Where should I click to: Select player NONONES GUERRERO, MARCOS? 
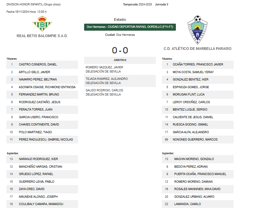point(195,140)
